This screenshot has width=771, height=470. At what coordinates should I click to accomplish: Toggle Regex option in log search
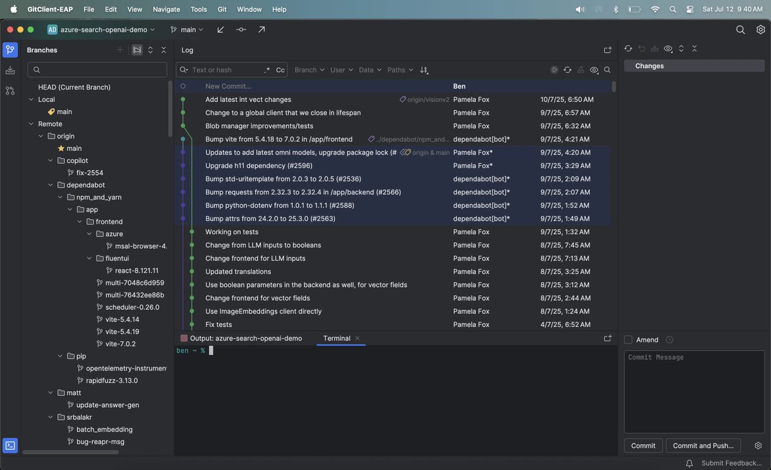tap(267, 70)
